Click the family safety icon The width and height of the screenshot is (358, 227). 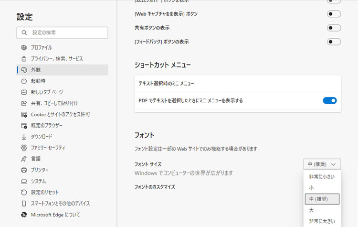click(24, 148)
